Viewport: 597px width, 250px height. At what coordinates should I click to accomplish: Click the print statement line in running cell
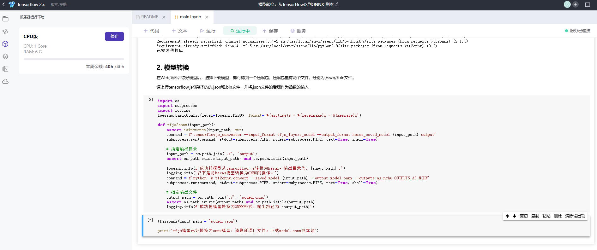tap(238, 231)
